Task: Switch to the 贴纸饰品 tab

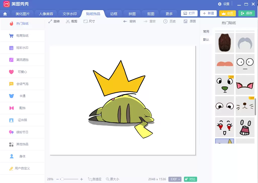Action: pos(93,14)
